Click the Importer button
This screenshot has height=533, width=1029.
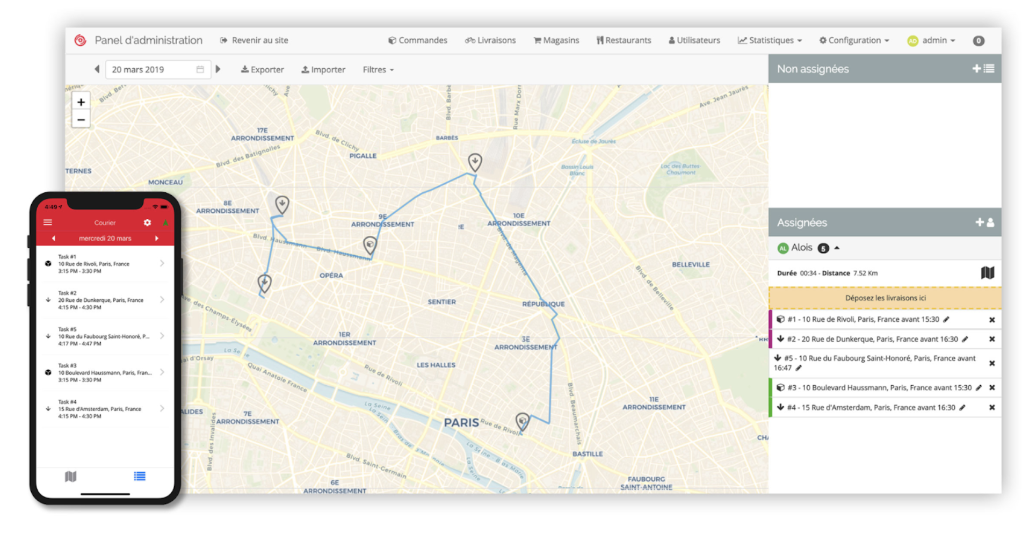click(323, 69)
